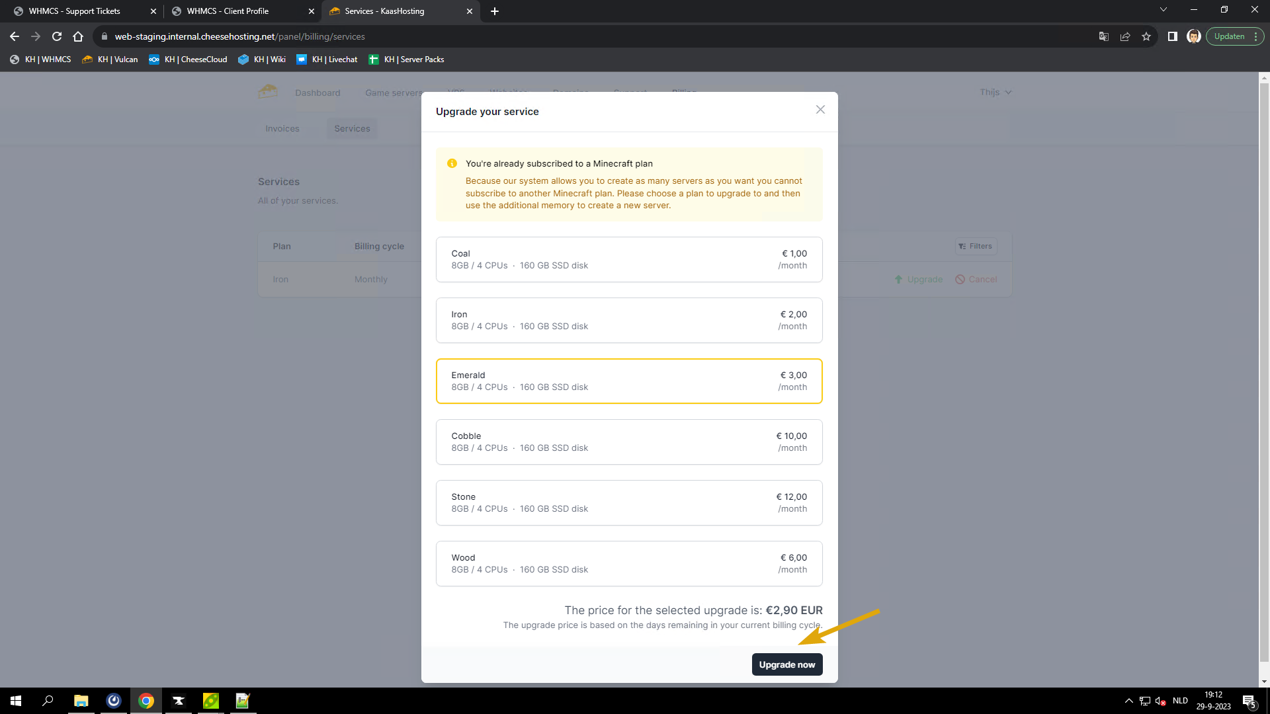Click the translate page icon
This screenshot has height=714, width=1270.
coord(1103,36)
